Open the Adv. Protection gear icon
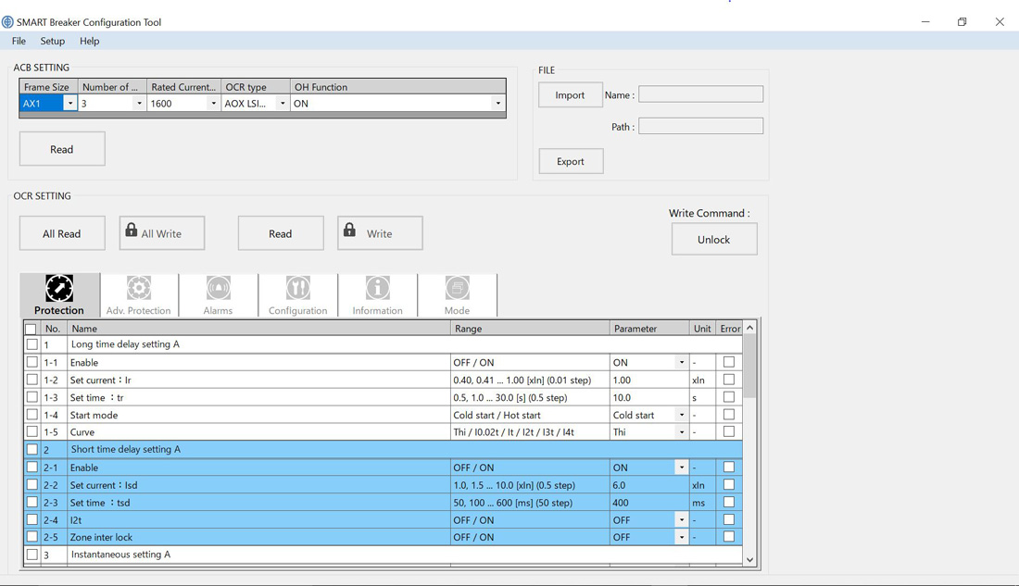 tap(138, 288)
